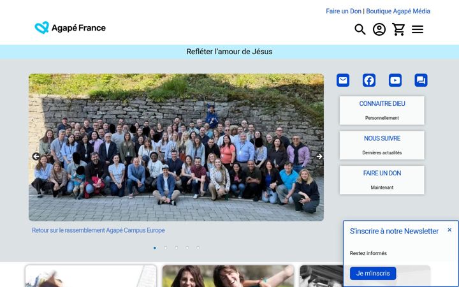Image resolution: width=459 pixels, height=287 pixels.
Task: Open the first card thumbnail below carousel
Action: click(x=91, y=276)
